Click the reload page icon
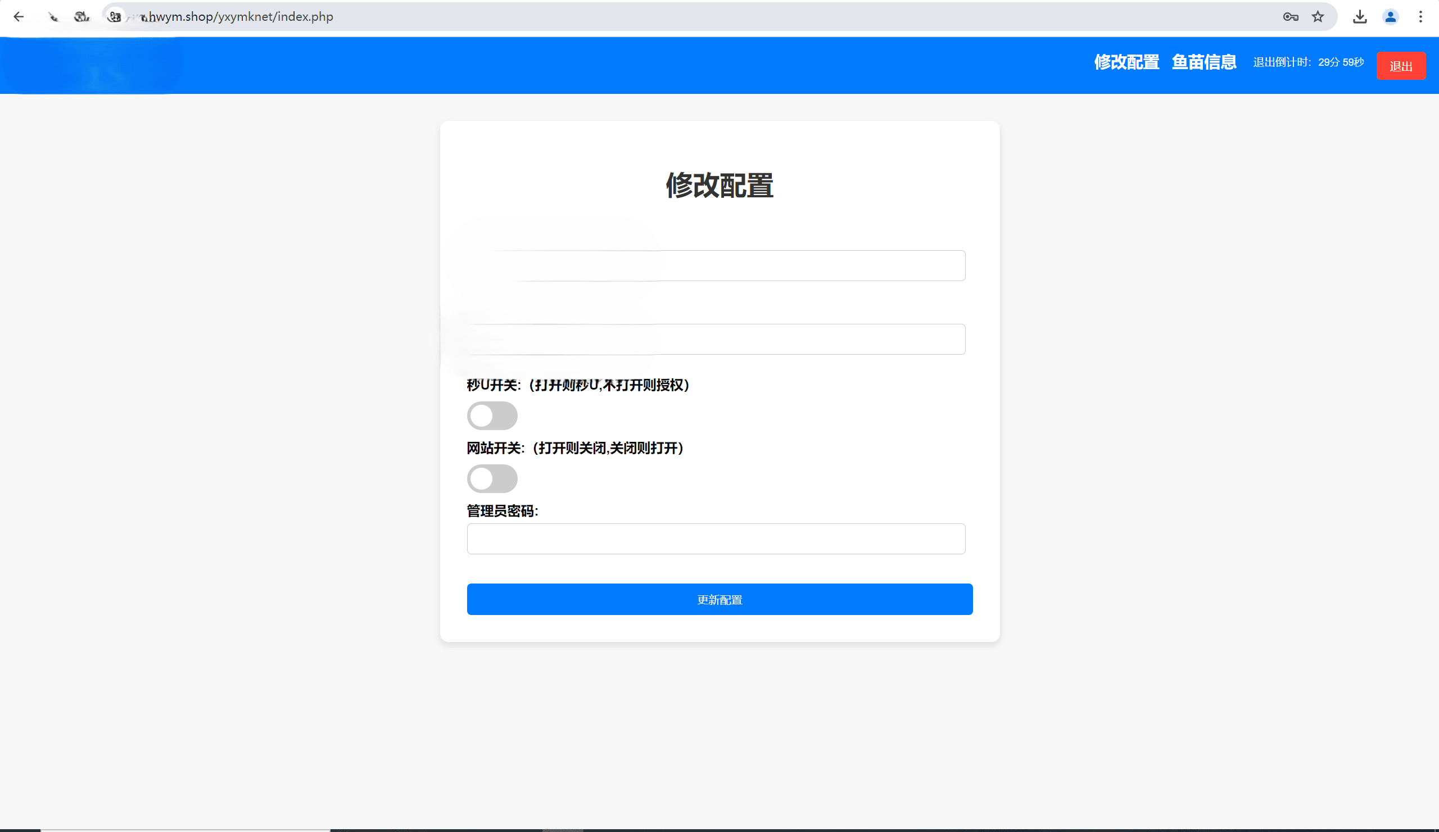1439x832 pixels. [x=82, y=16]
